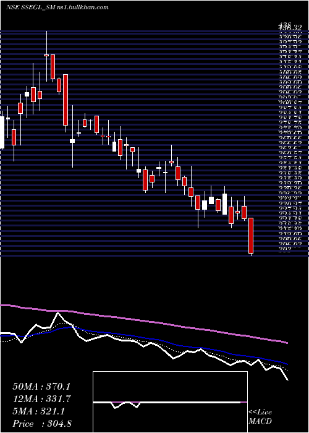Select the Price : 304.8 readout
This screenshot has width=309, height=433.
(x=42, y=424)
